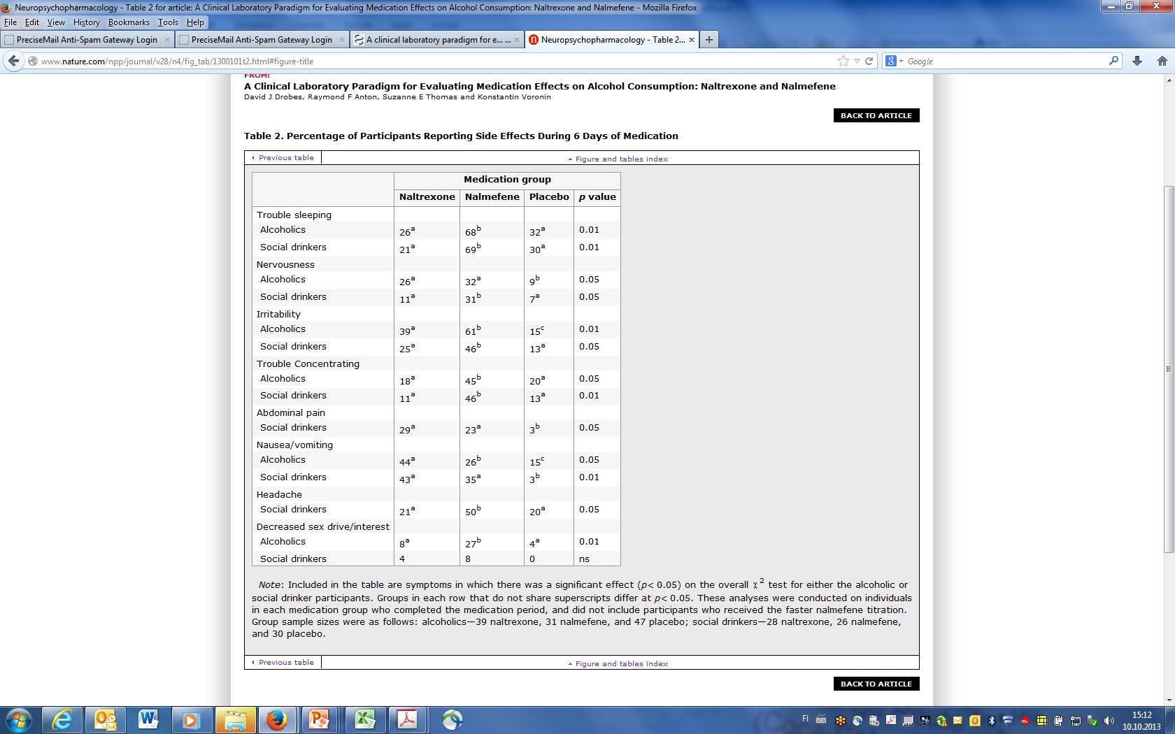Click the 'Medication group' table header

507,179
